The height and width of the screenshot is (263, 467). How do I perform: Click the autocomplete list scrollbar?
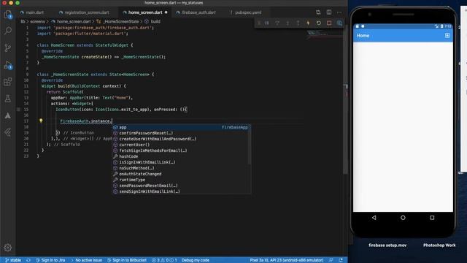250,145
